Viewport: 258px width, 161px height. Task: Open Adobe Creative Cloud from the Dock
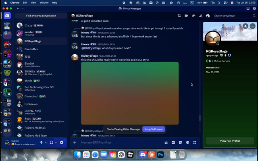click(113, 155)
